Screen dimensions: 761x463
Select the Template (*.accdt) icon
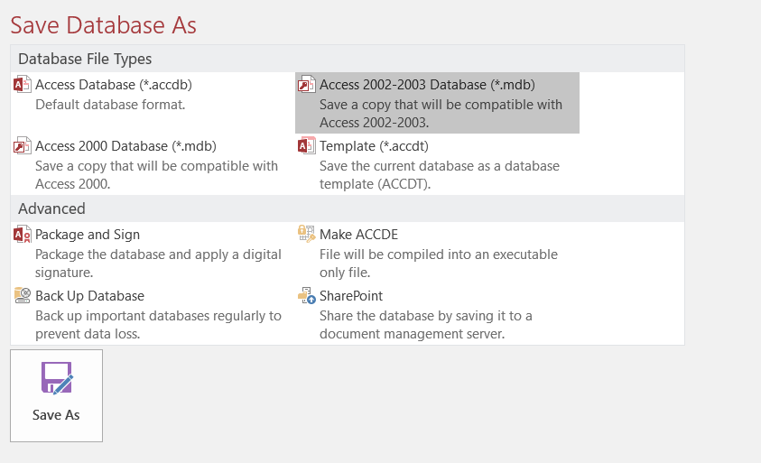click(x=307, y=146)
